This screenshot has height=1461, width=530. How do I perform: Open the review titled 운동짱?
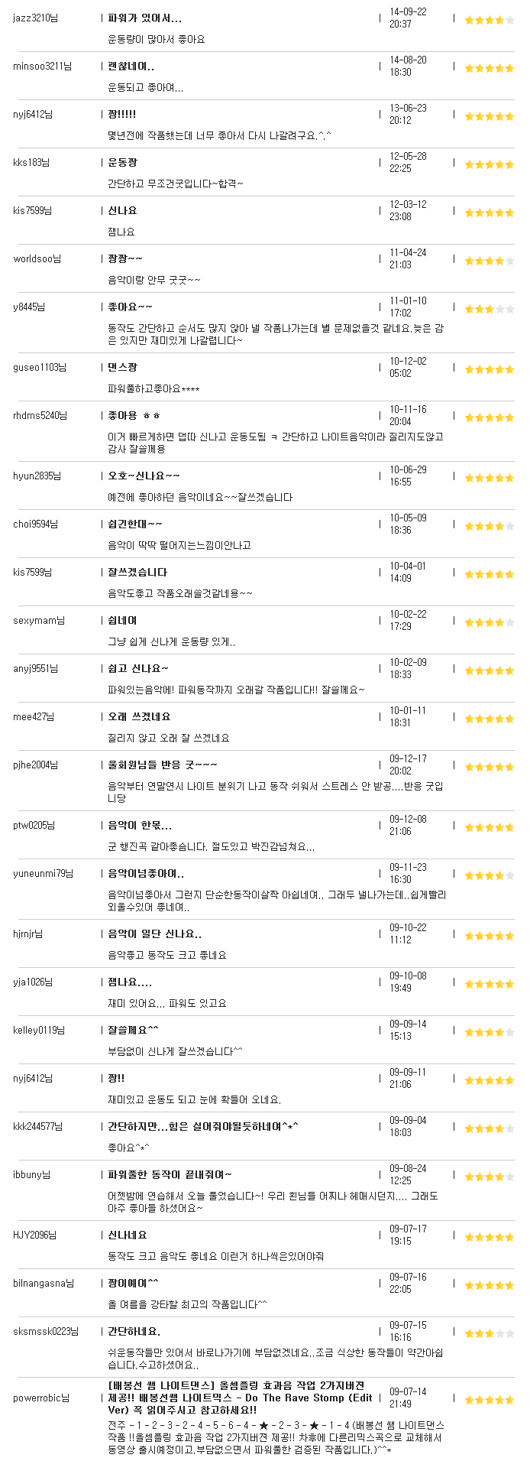pyautogui.click(x=123, y=162)
